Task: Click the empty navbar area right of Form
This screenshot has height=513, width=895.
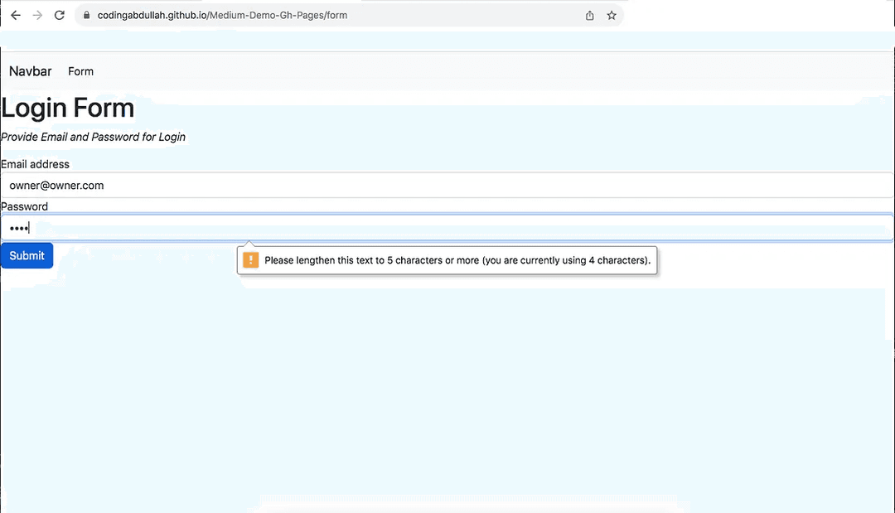Action: (x=497, y=71)
